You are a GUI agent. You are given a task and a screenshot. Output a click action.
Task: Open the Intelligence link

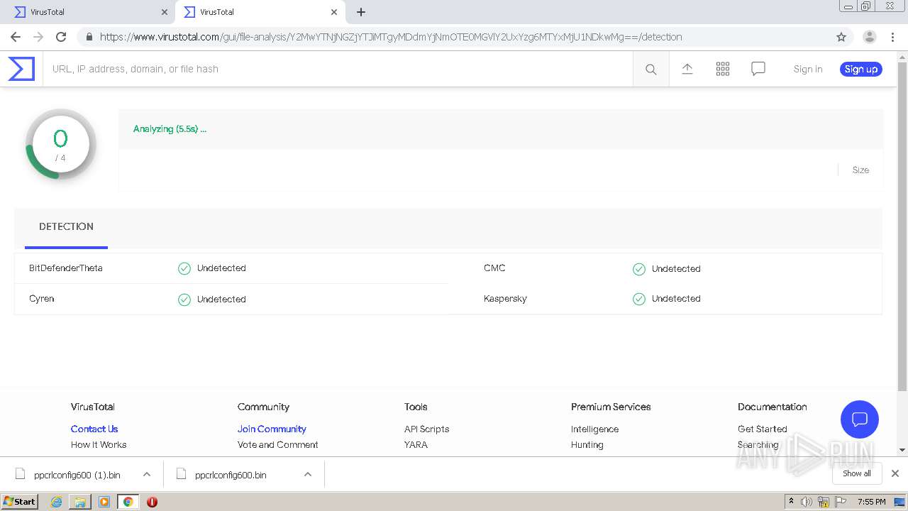coord(594,429)
